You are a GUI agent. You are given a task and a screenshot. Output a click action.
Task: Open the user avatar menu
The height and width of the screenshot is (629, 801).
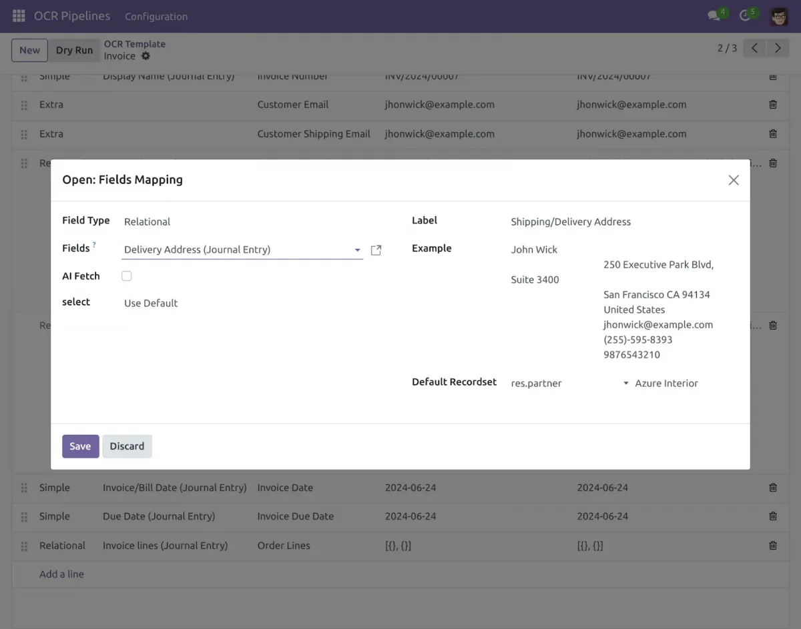tap(778, 16)
